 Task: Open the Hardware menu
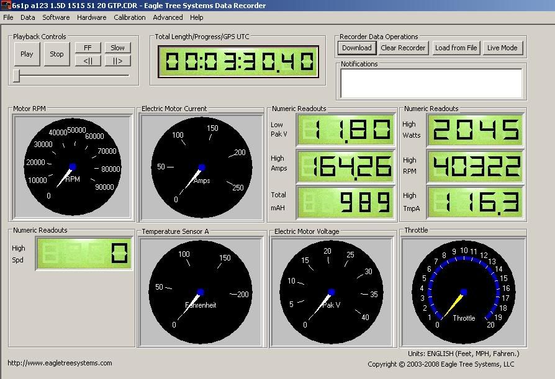click(91, 17)
